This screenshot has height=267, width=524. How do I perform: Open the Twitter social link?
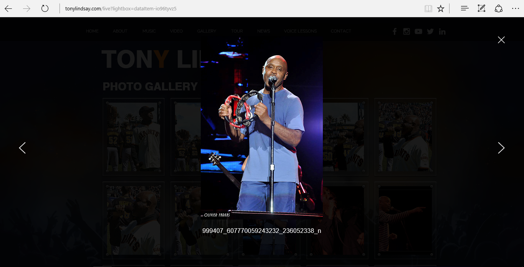[x=430, y=31]
